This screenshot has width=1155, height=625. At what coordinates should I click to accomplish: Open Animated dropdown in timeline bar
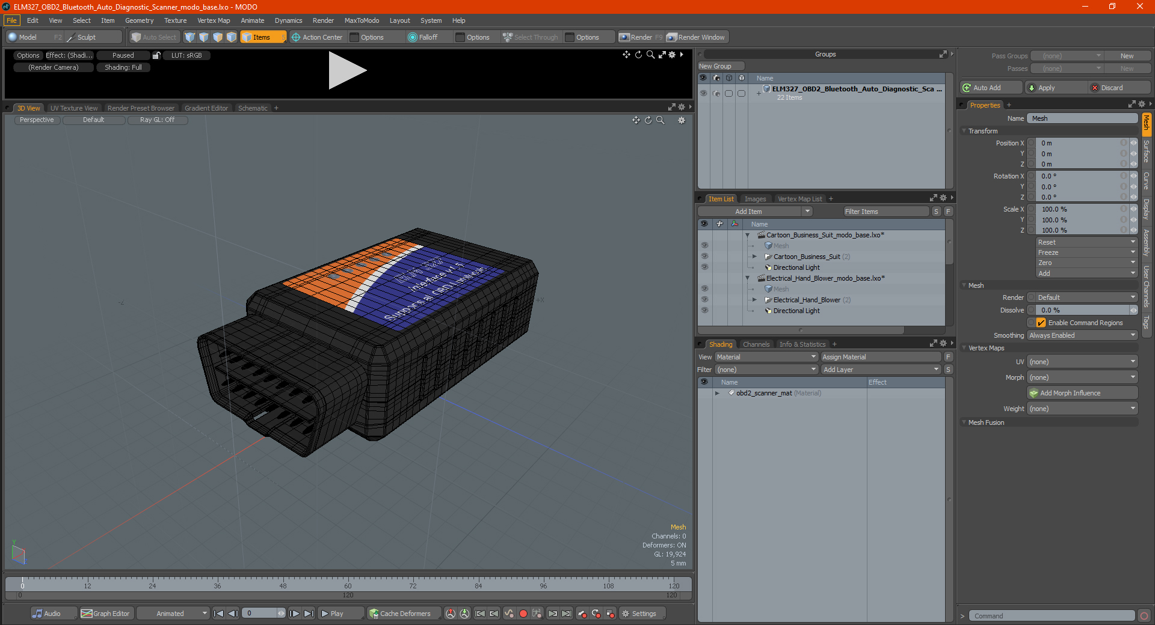pos(173,614)
